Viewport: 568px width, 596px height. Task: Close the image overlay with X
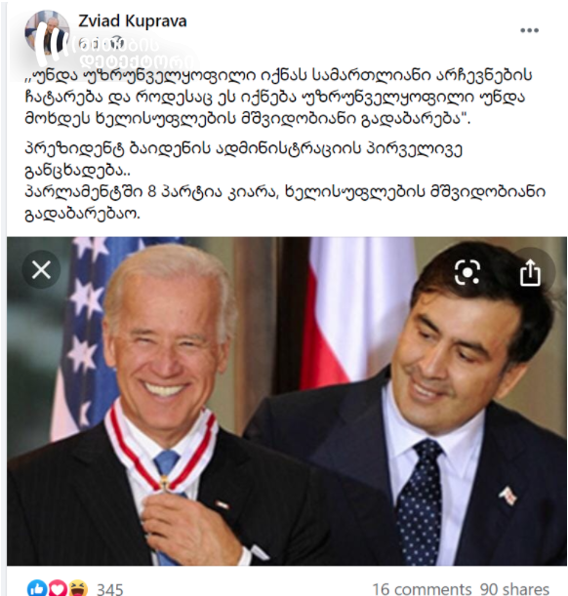pyautogui.click(x=41, y=270)
